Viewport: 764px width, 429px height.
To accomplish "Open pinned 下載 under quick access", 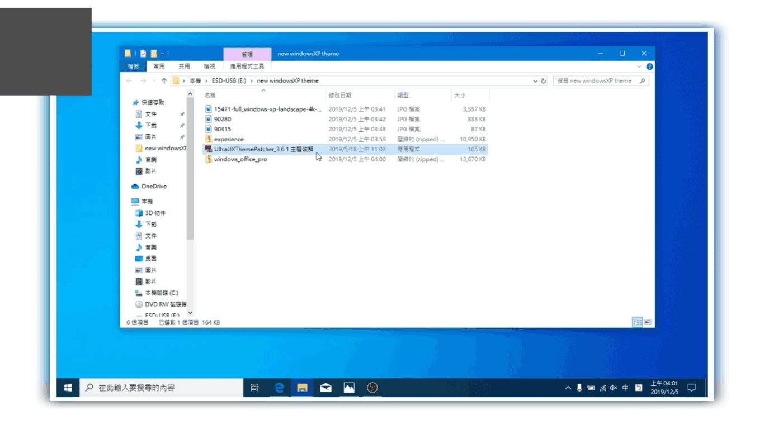I will coord(147,125).
